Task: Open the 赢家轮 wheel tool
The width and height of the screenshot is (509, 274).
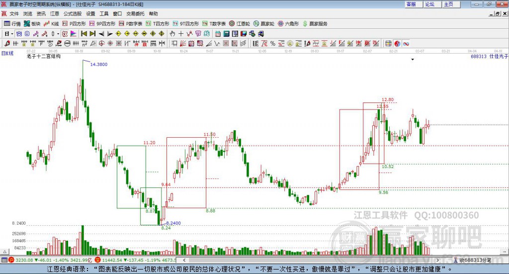Action: [x=264, y=24]
